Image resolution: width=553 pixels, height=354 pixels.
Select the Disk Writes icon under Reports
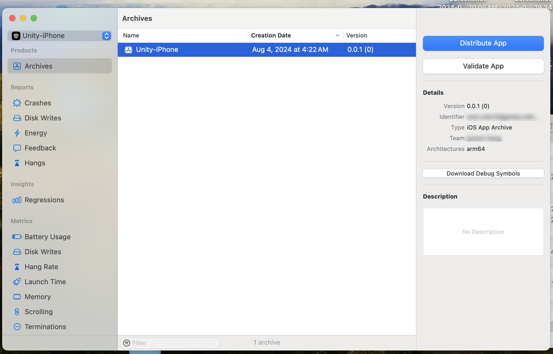tap(17, 118)
